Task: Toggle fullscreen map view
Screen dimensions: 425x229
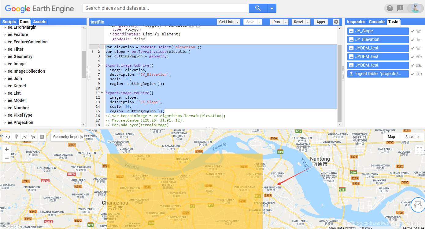Action: [x=419, y=150]
